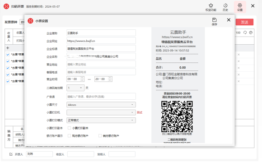Toggle the 销方银行账户 checkbox
The height and width of the screenshot is (167, 262).
tap(100, 135)
